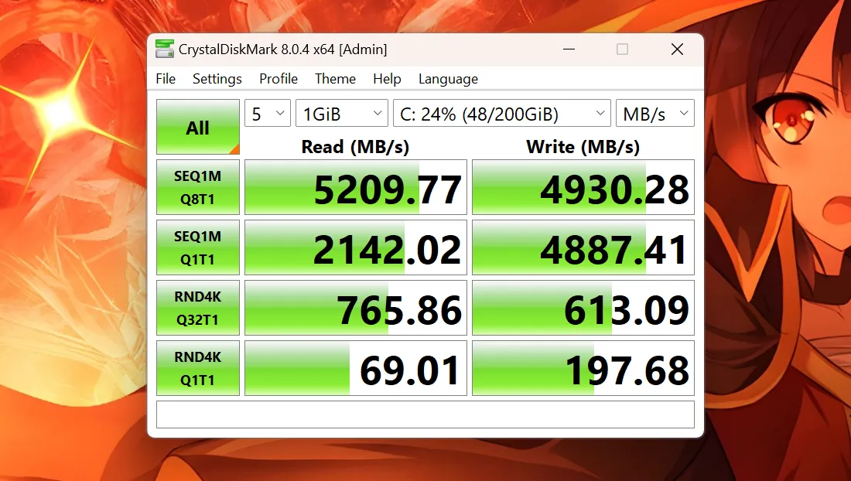The image size is (851, 481).
Task: Minimize the CrystalDiskMark window
Action: pos(569,49)
